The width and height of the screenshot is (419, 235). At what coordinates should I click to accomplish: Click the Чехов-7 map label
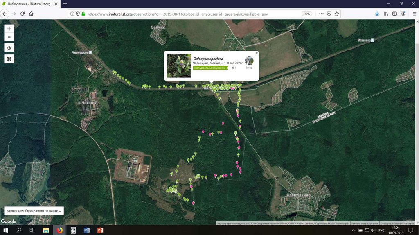coord(88,103)
